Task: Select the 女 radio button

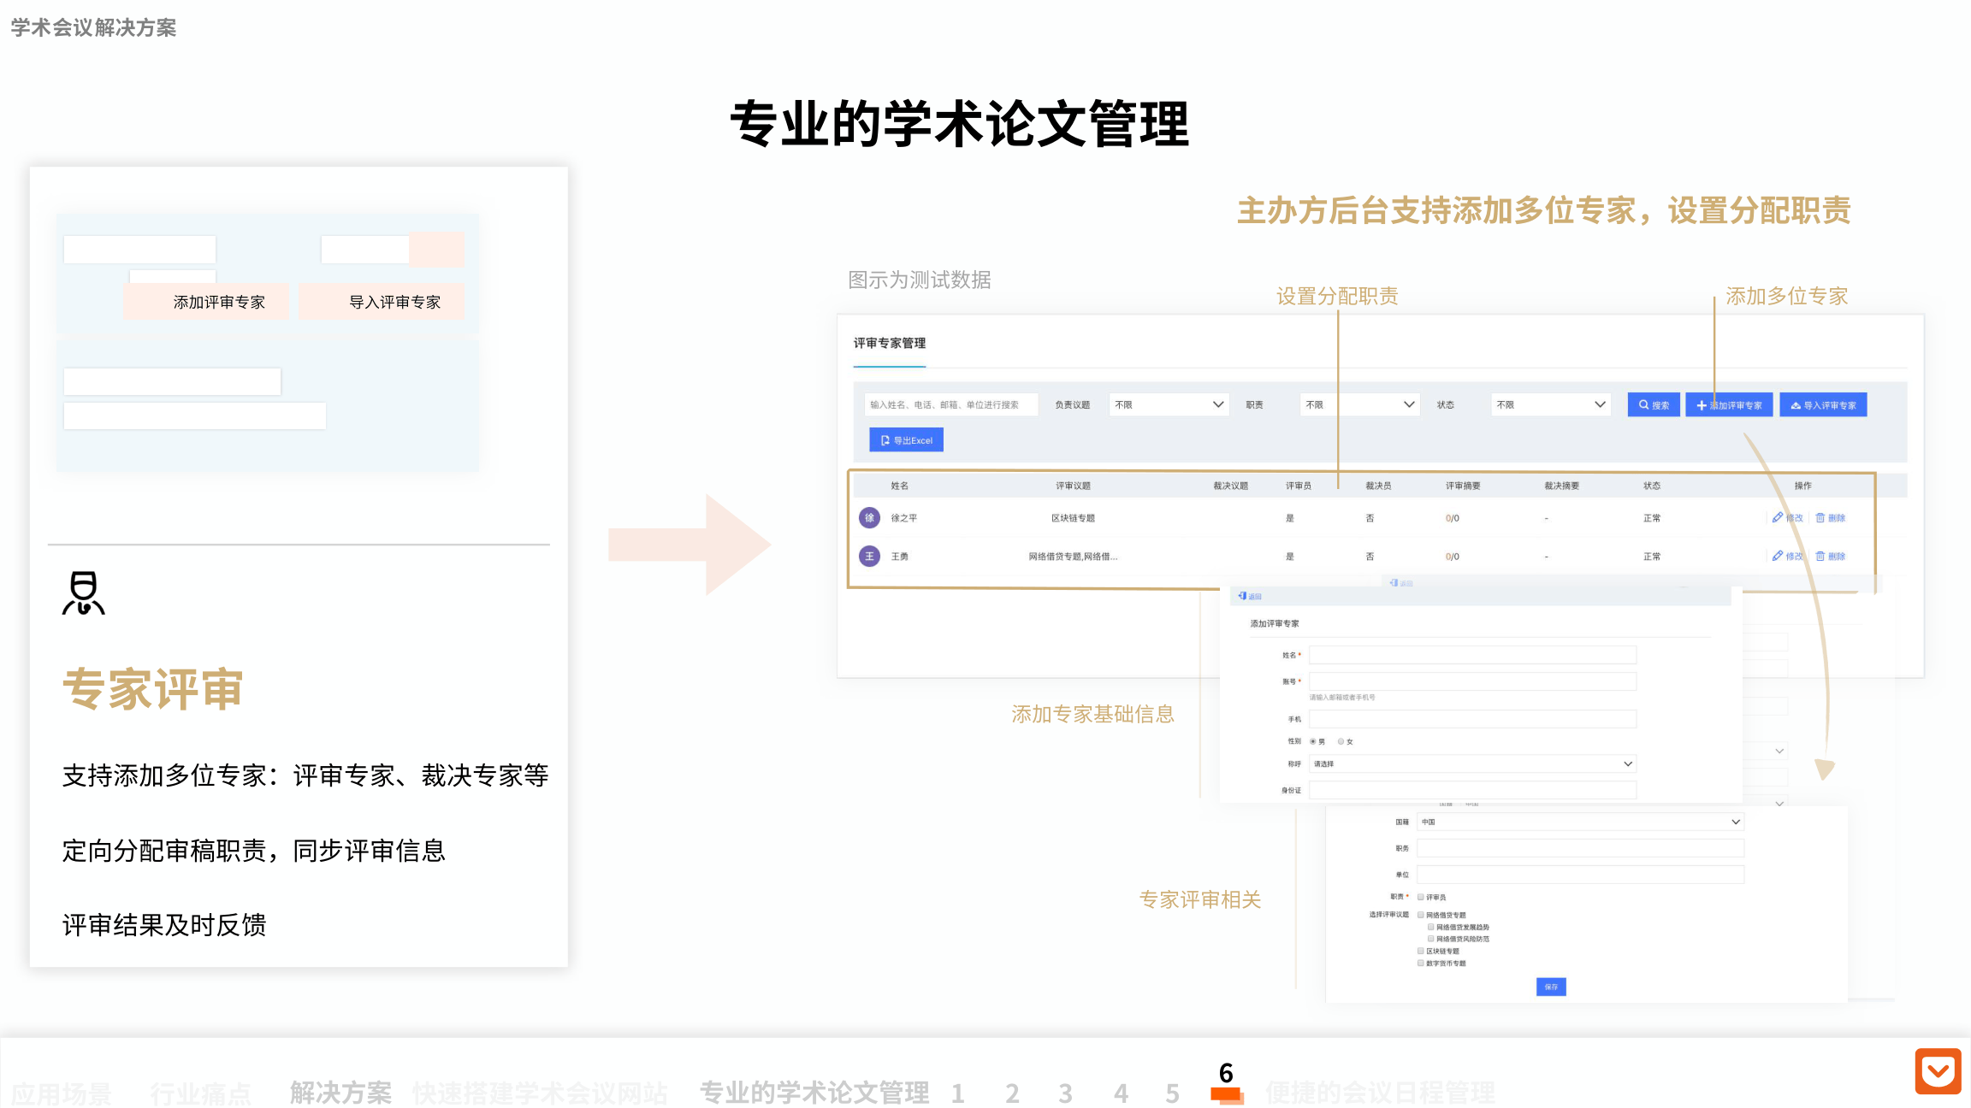Action: (x=1341, y=741)
